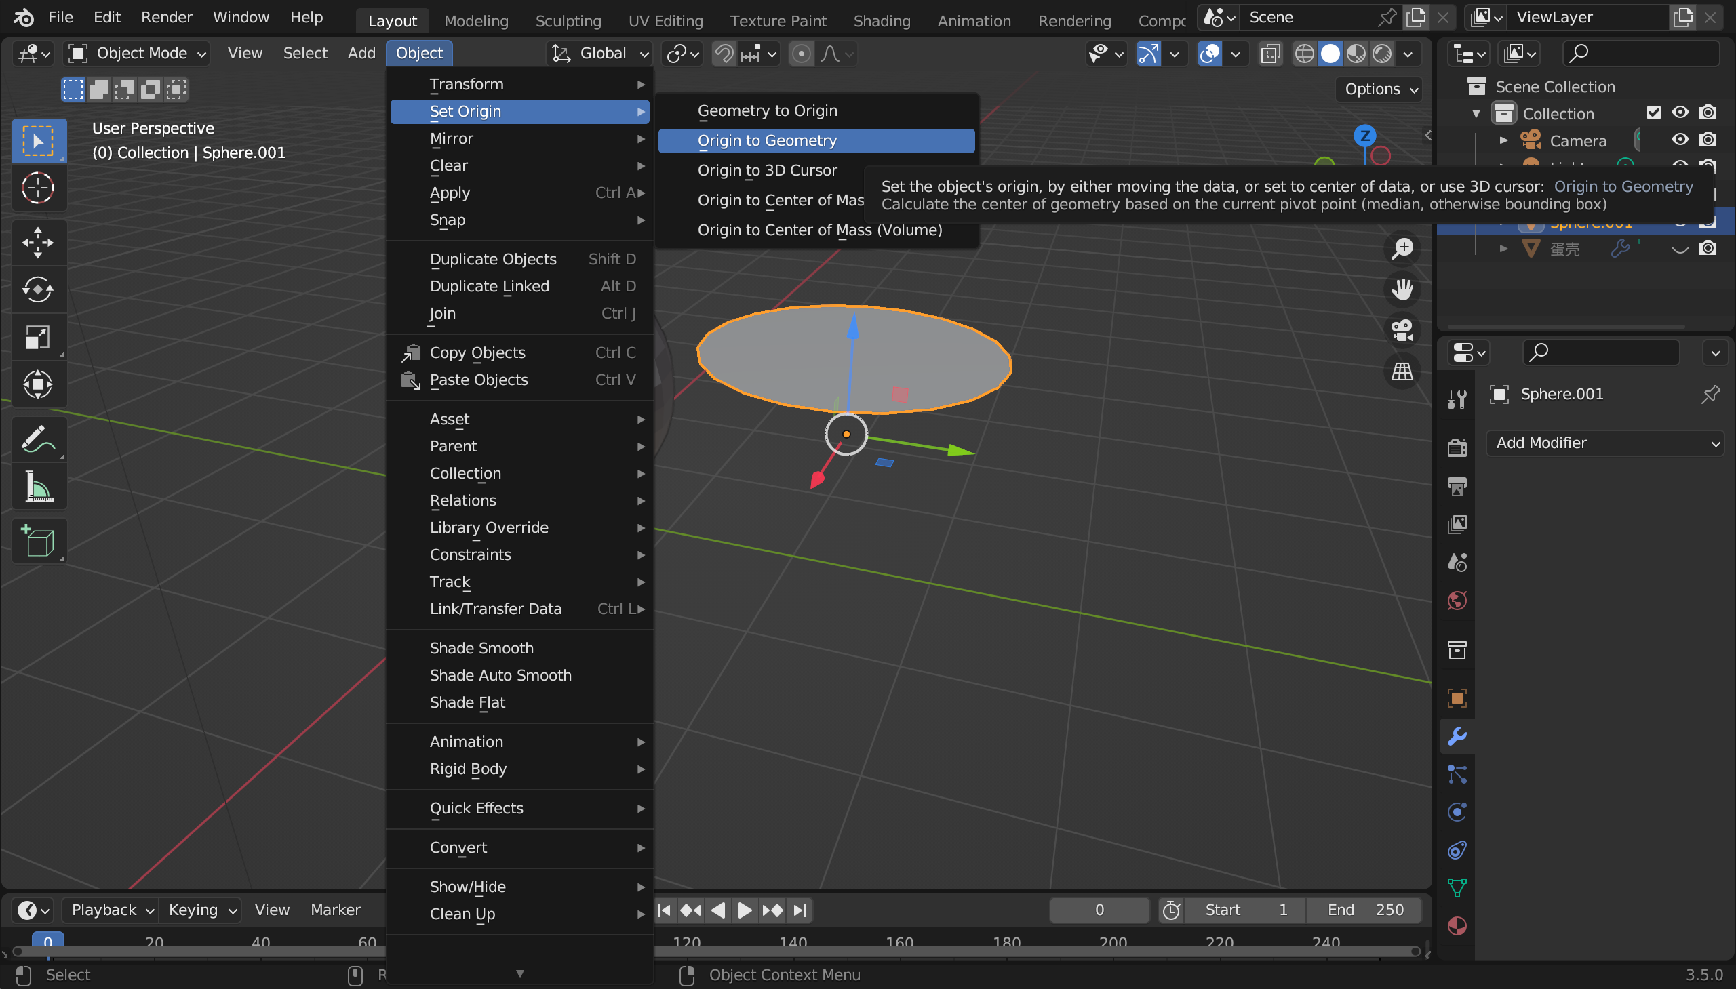The height and width of the screenshot is (989, 1736).
Task: Open the Add Modifier dropdown
Action: [1606, 443]
